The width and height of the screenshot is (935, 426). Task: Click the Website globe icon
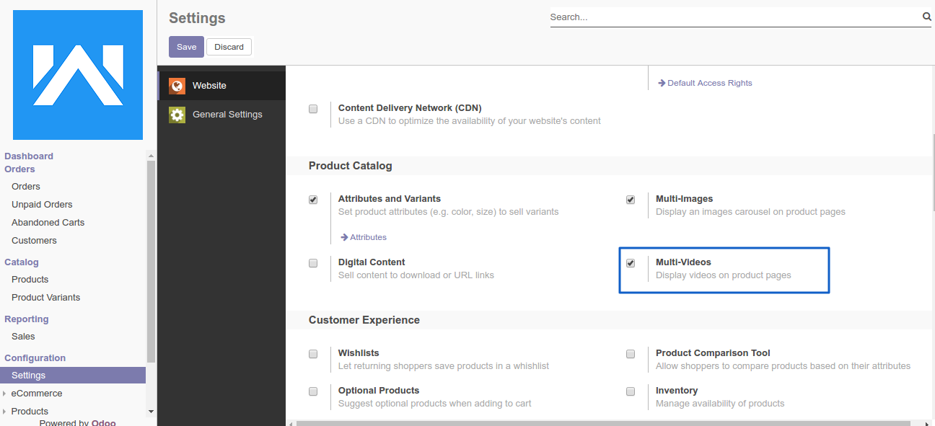(177, 86)
